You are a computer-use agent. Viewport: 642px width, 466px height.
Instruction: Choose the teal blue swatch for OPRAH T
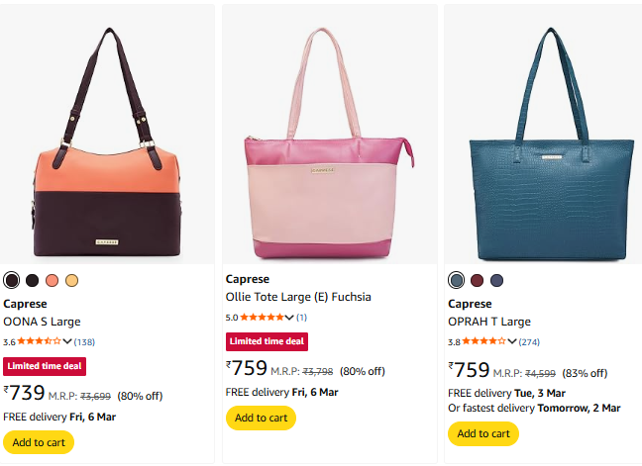(x=457, y=280)
